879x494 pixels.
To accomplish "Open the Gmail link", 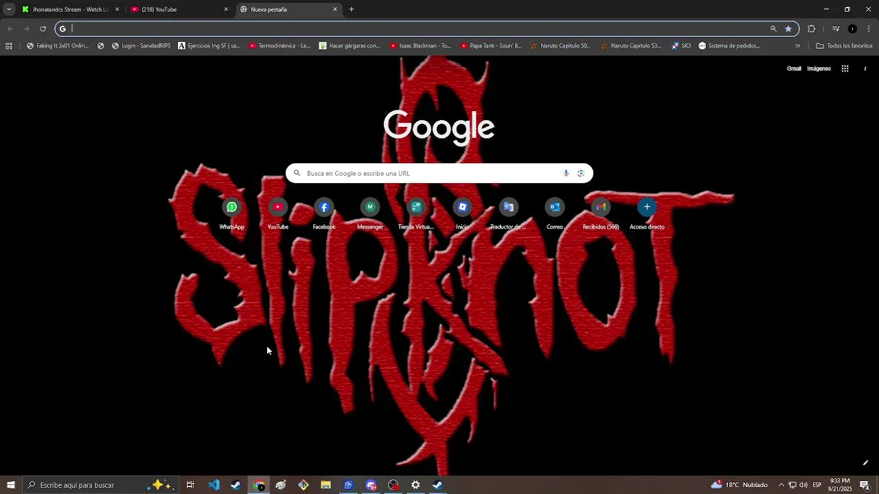I will [794, 69].
